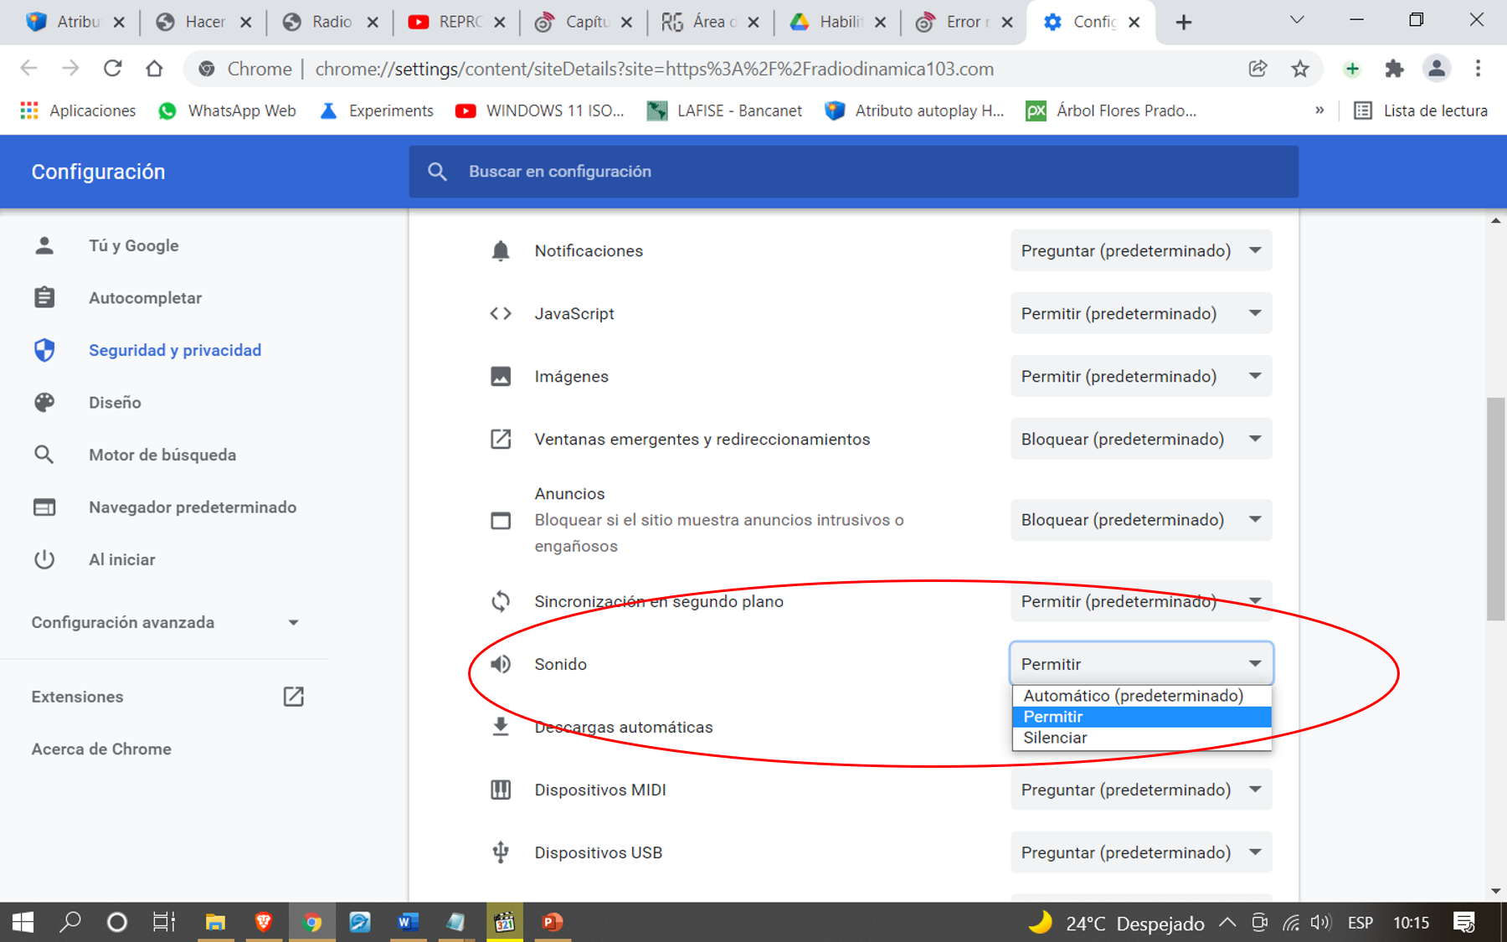The width and height of the screenshot is (1507, 942).
Task: Click the browser reload page icon
Action: [x=112, y=69]
